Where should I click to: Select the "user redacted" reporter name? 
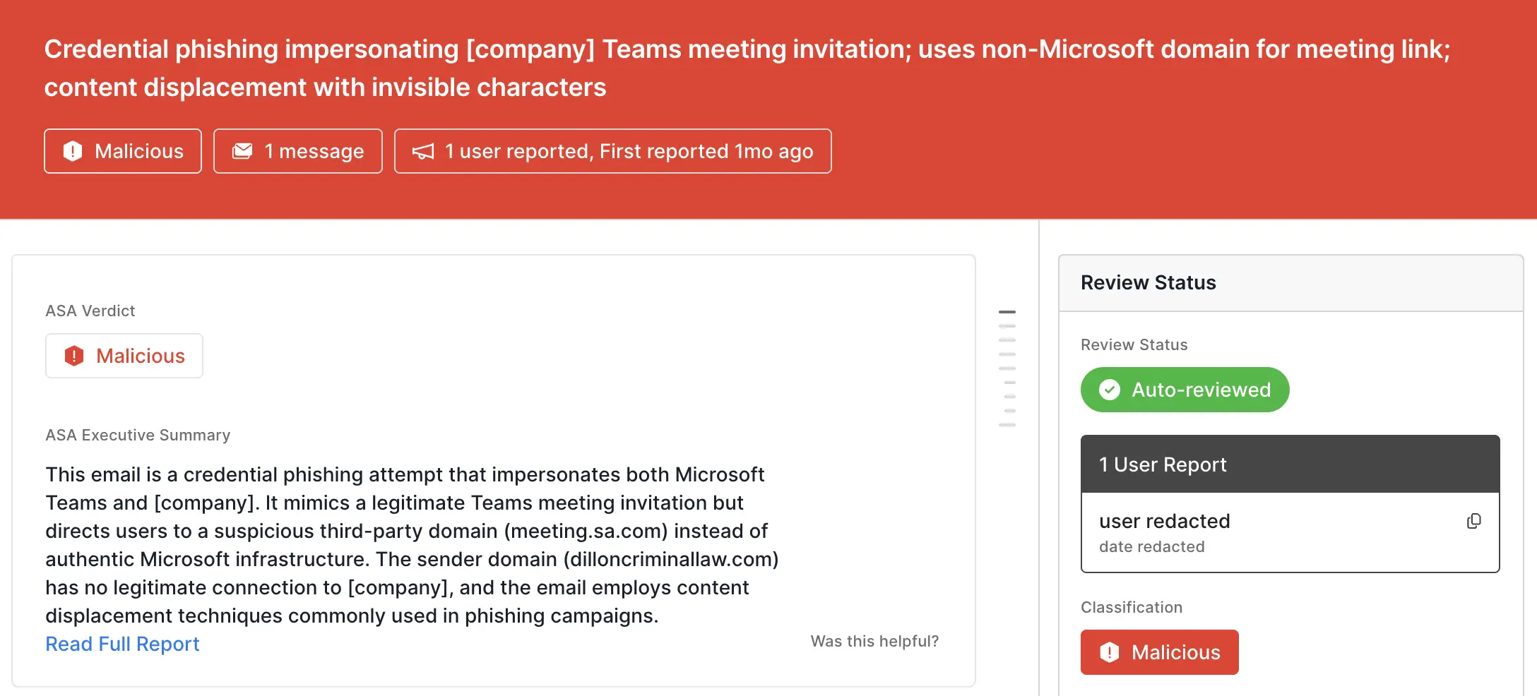[x=1164, y=521]
